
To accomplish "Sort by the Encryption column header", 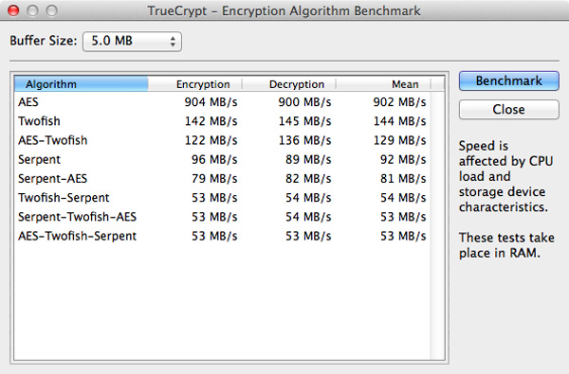I will (194, 84).
